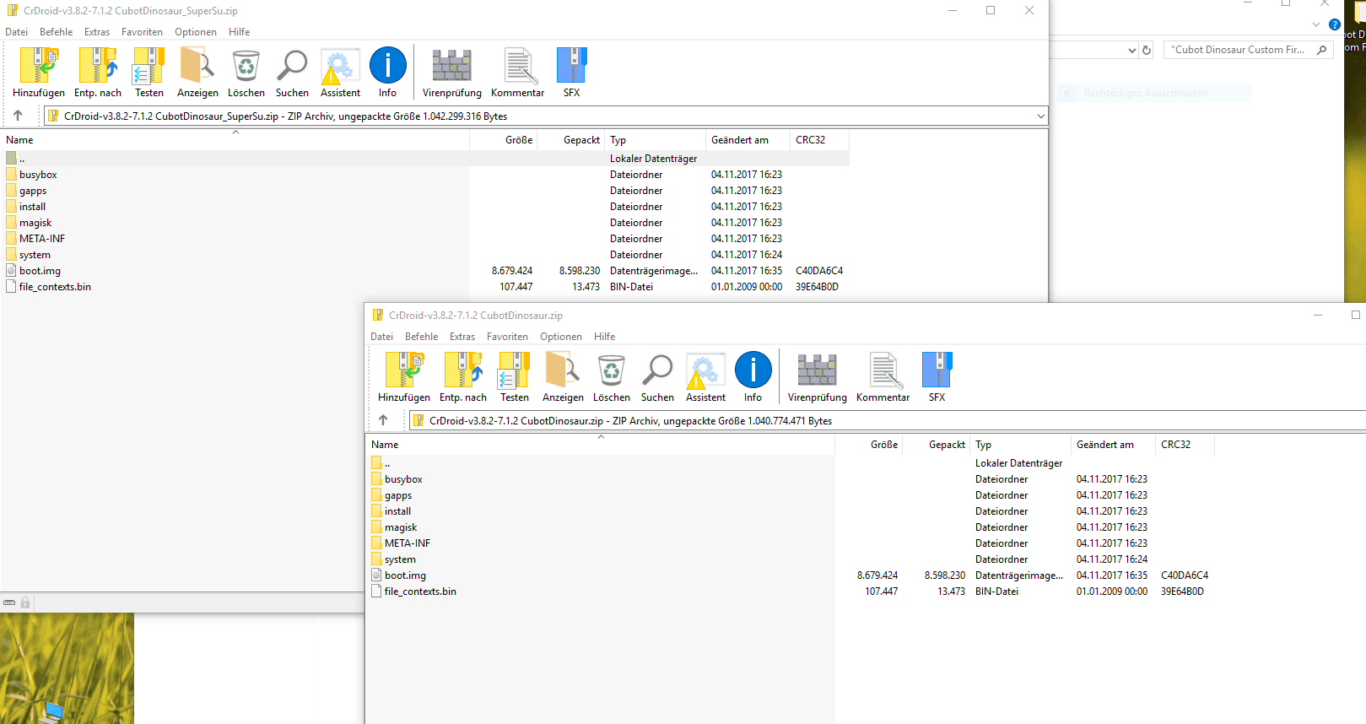
Task: Select magisk folder in CubotDinosaur.zip window
Action: click(401, 527)
